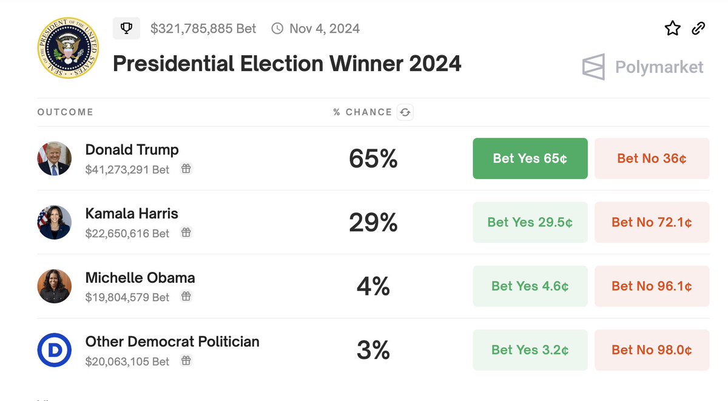The height and width of the screenshot is (401, 728).
Task: Copy market link with chain icon
Action: [698, 28]
